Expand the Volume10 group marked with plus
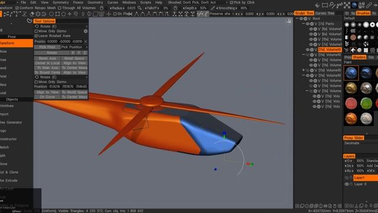 304,70
